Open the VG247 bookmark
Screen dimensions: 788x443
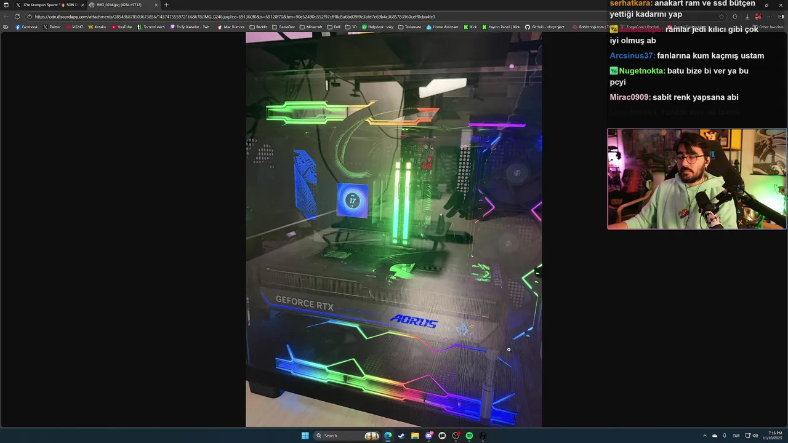(x=74, y=27)
